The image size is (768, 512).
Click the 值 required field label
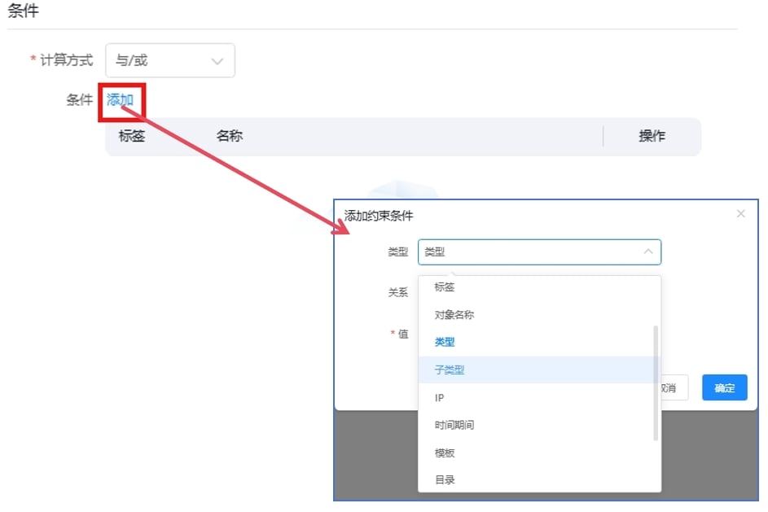click(x=402, y=334)
